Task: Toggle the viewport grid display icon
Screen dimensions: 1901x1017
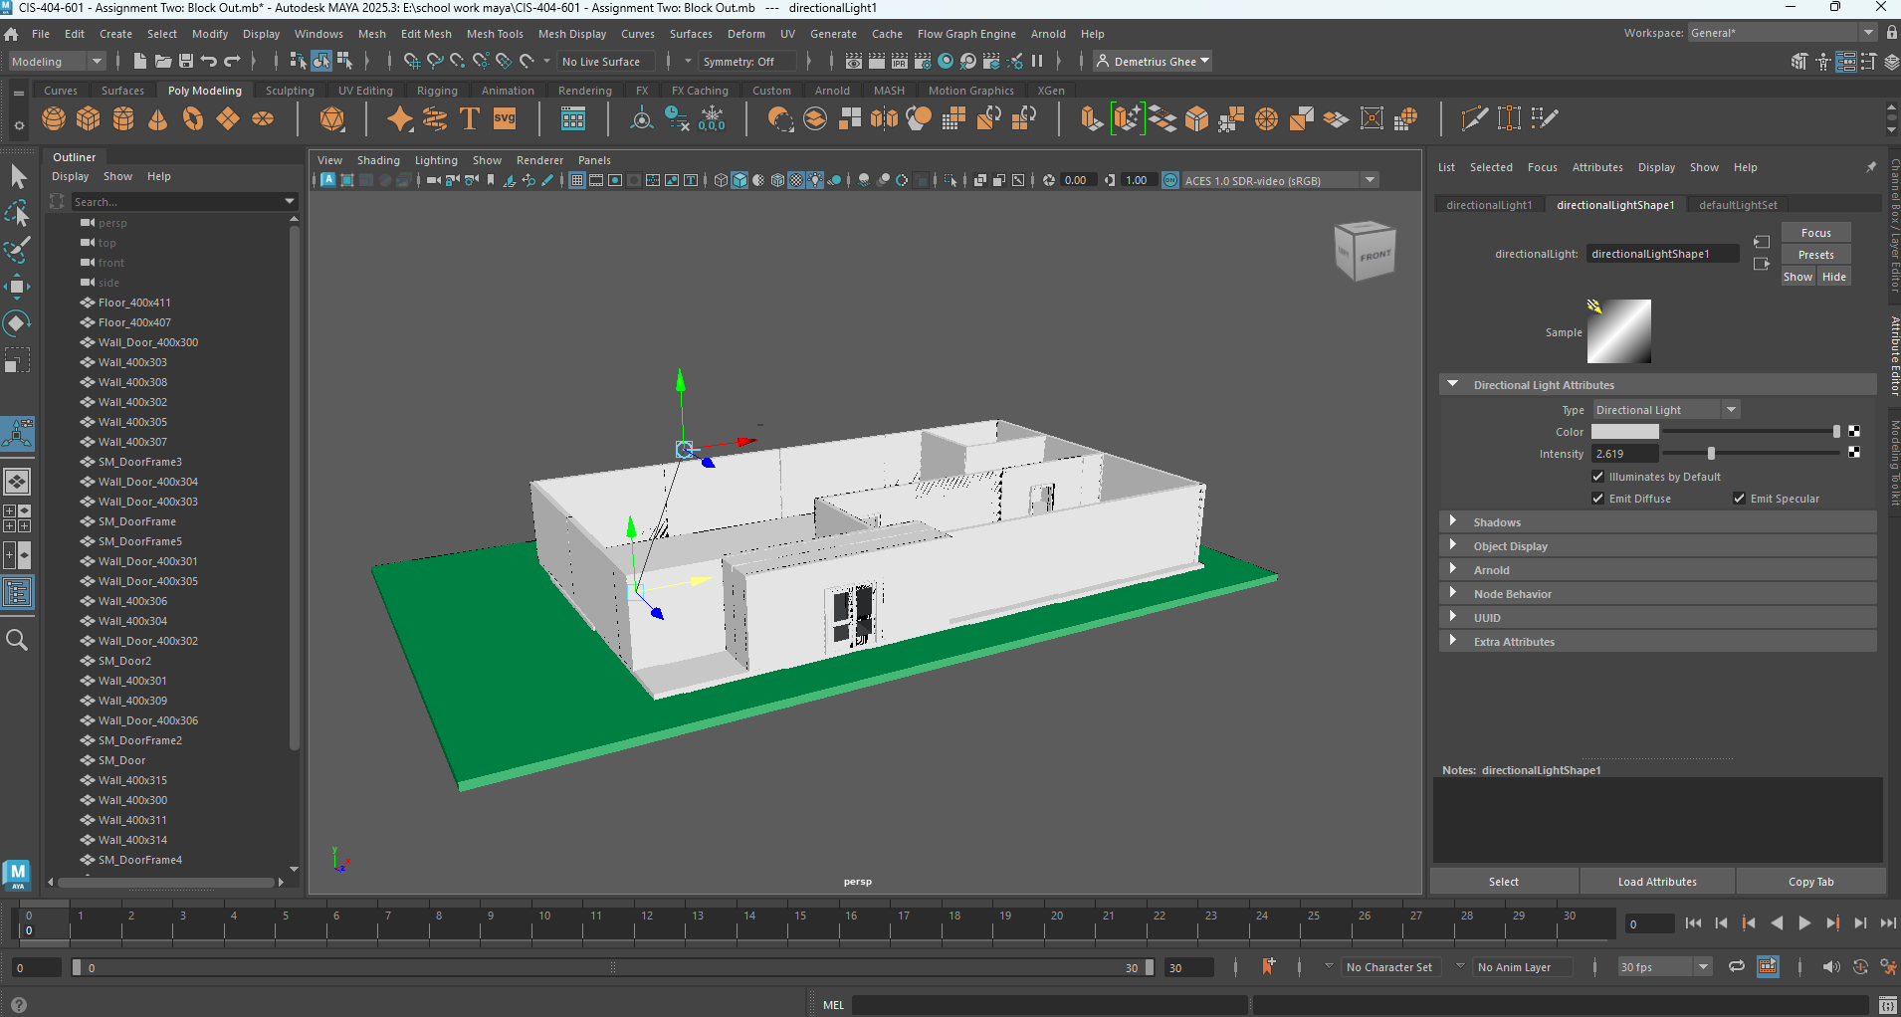Action: pyautogui.click(x=578, y=180)
